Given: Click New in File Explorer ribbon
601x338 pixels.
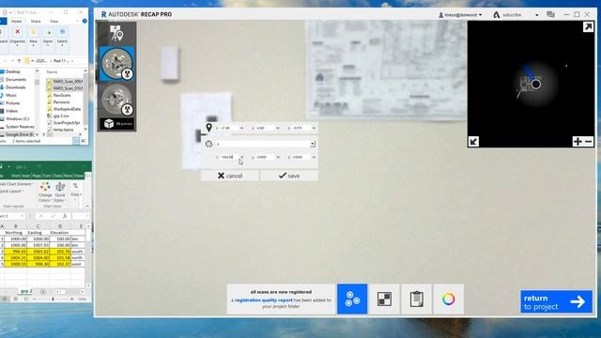Looking at the screenshot, I should [x=34, y=37].
